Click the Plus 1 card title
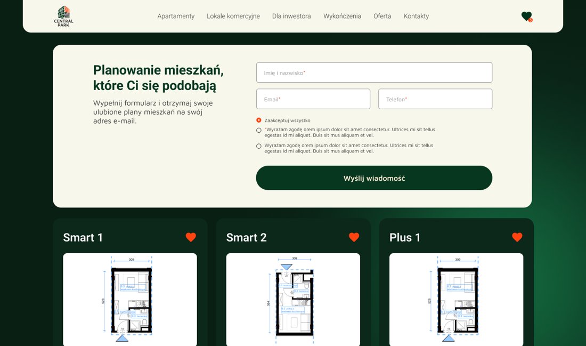The image size is (586, 346). tap(405, 238)
